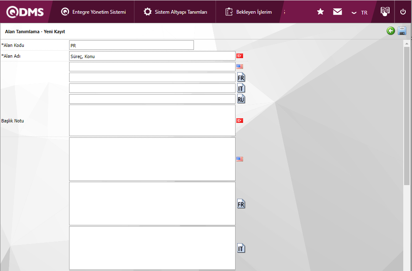The width and height of the screenshot is (412, 271).
Task: Open the Sistem Altyapı Tanımları menu
Action: [175, 12]
